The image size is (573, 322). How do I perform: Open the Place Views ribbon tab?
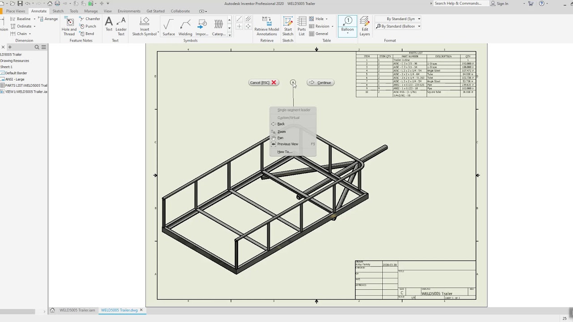coord(16,11)
